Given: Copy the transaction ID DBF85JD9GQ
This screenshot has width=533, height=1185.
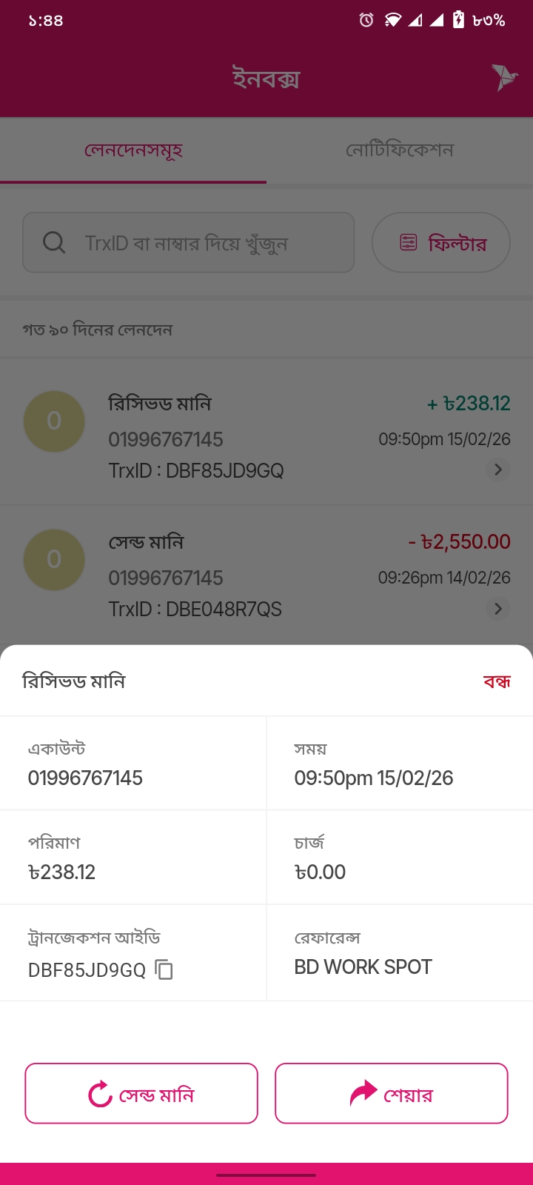Looking at the screenshot, I should 164,969.
